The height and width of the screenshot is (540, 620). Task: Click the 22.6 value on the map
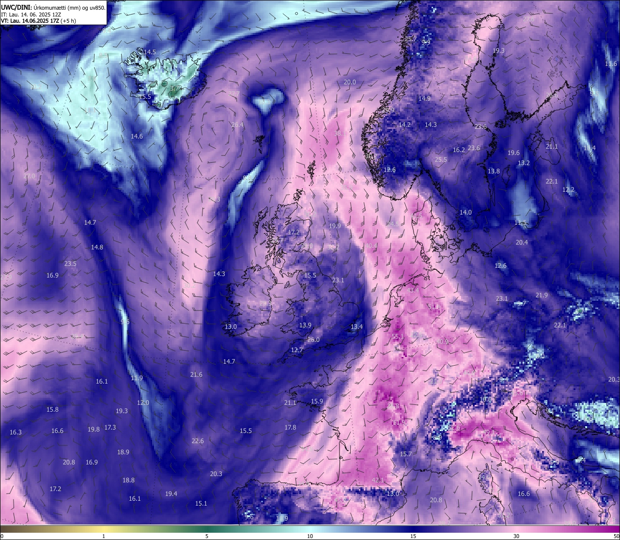point(198,441)
